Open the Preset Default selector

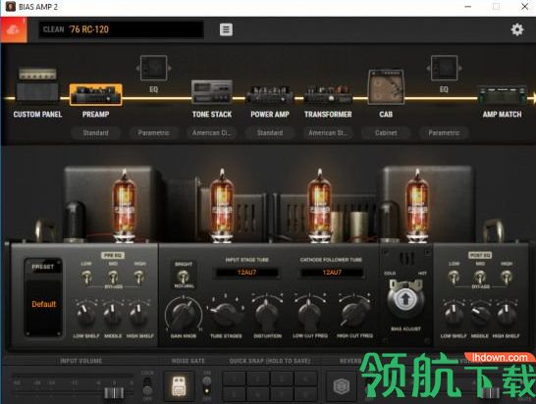pyautogui.click(x=43, y=304)
